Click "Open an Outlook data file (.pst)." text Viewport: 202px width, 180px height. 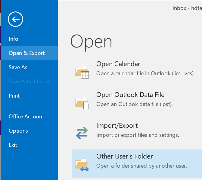click(134, 104)
